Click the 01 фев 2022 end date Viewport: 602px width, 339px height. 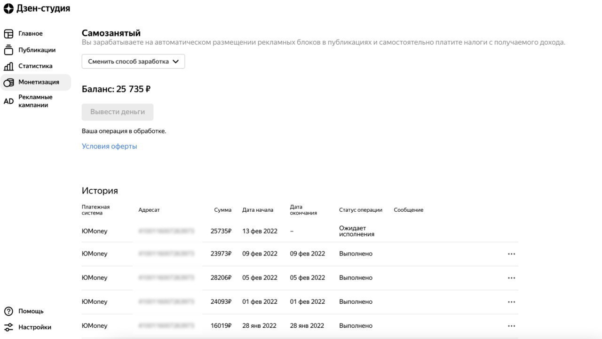coord(308,301)
